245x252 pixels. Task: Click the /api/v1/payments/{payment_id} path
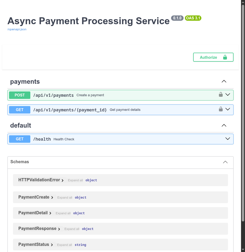click(x=70, y=110)
